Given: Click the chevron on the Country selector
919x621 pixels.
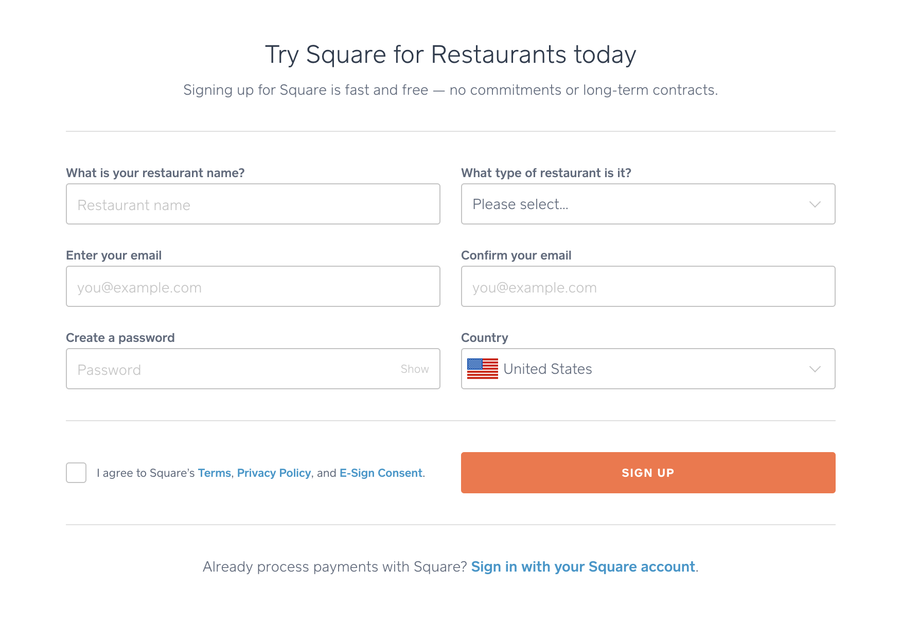Looking at the screenshot, I should pyautogui.click(x=815, y=369).
